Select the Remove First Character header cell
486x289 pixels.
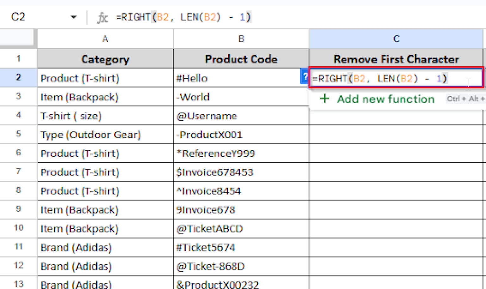396,59
